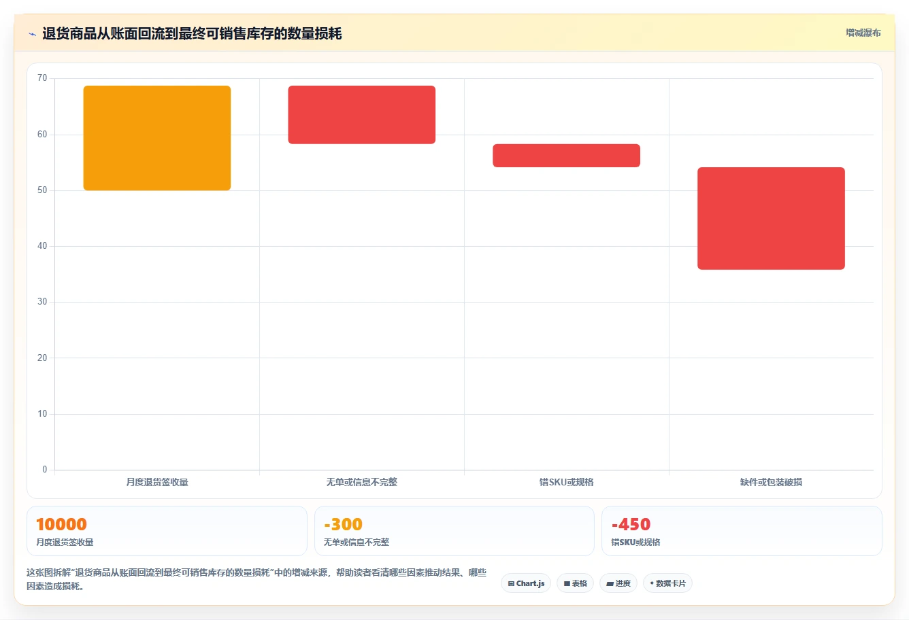Open the -450 错SKU或规格 data card
The height and width of the screenshot is (620, 909).
coord(742,531)
